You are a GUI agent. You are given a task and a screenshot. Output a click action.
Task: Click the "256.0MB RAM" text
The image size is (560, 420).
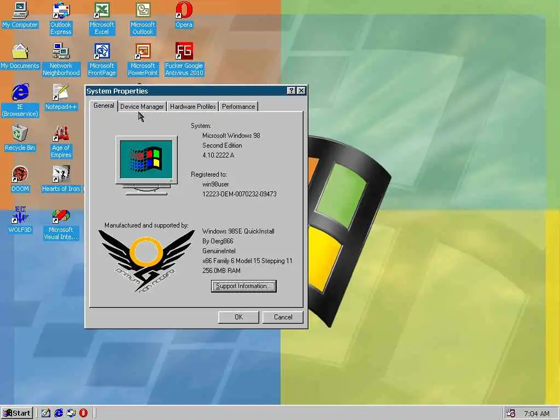221,271
